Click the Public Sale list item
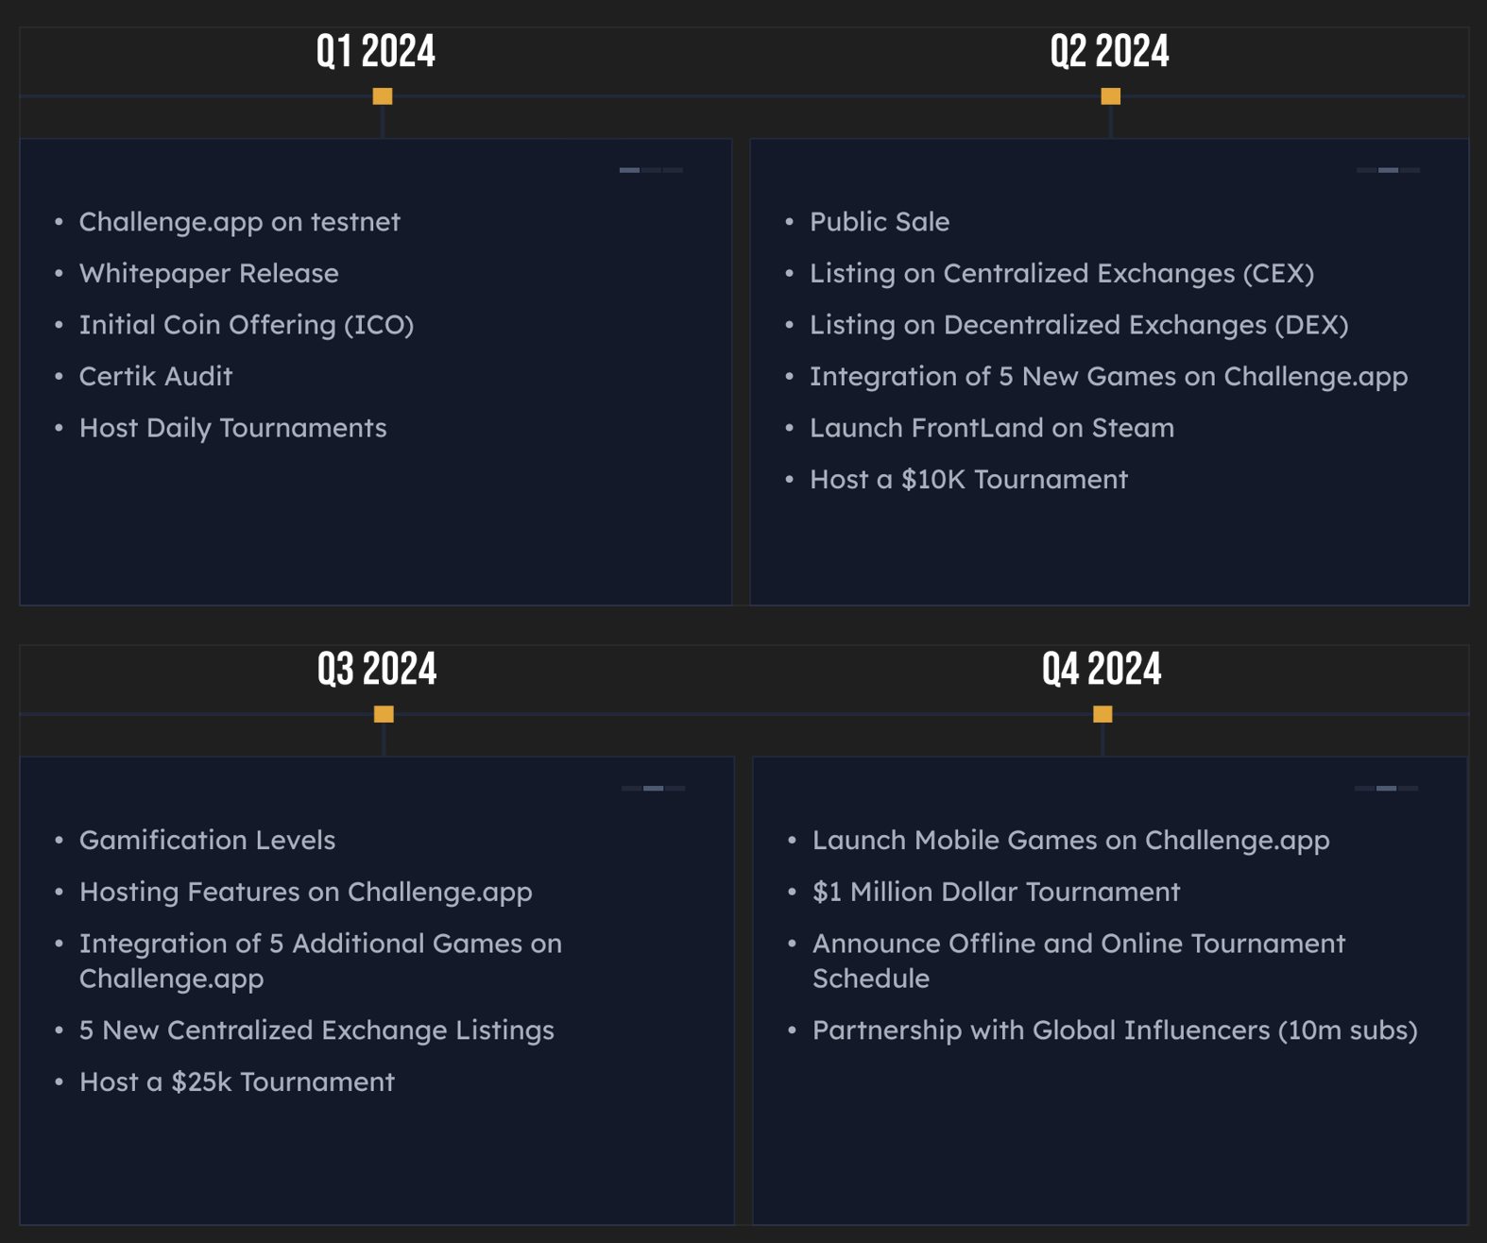The image size is (1487, 1243). coord(880,222)
